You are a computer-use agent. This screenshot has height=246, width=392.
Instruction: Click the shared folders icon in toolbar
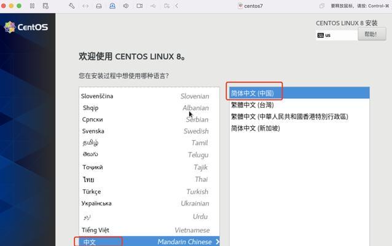(x=167, y=6)
